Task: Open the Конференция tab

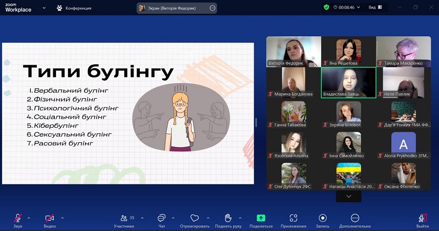Action: coord(74,8)
